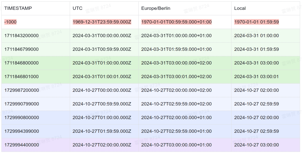Click Local cell 2024-10-27 03:00:00
The width and height of the screenshot is (302, 153).
[x=256, y=145]
